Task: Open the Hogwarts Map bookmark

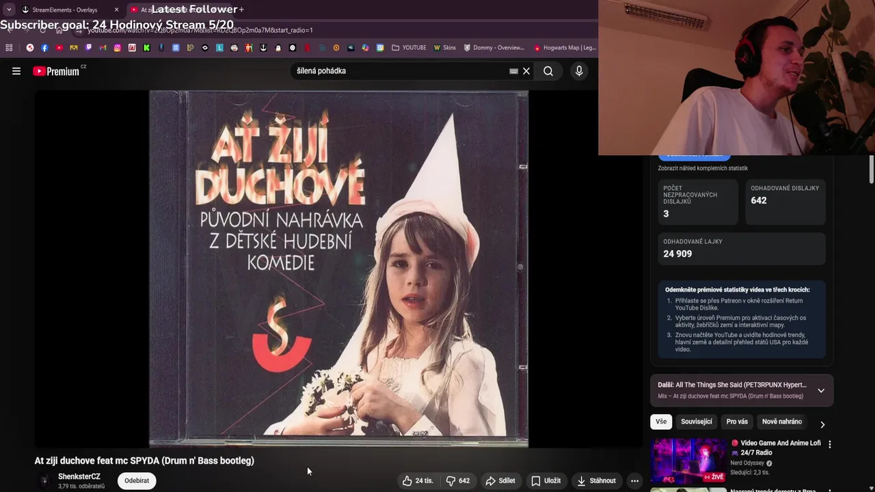Action: 565,48
